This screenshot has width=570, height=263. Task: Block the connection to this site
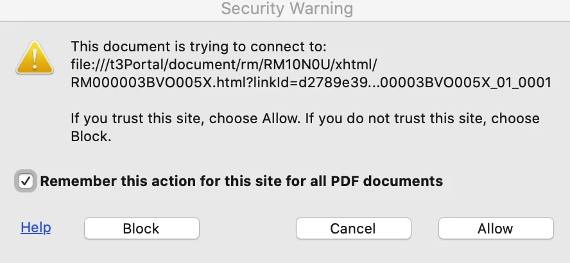pos(141,228)
